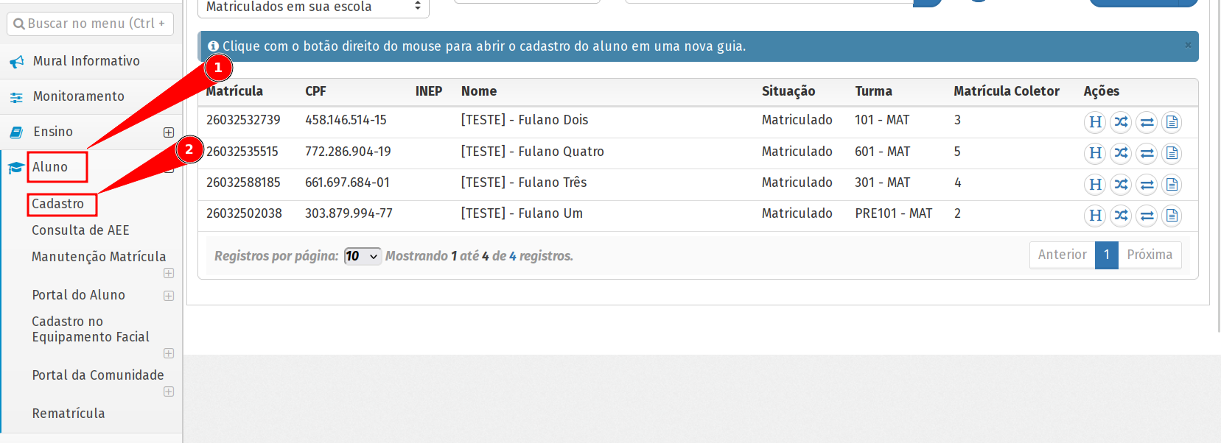This screenshot has width=1221, height=443.
Task: Select Cadastro under the Aluno menu
Action: (58, 204)
